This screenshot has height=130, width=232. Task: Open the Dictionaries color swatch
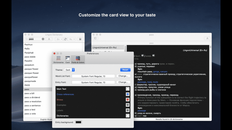point(127,116)
